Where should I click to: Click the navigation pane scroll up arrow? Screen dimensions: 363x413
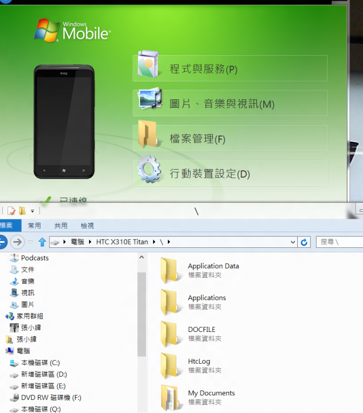coord(141,258)
